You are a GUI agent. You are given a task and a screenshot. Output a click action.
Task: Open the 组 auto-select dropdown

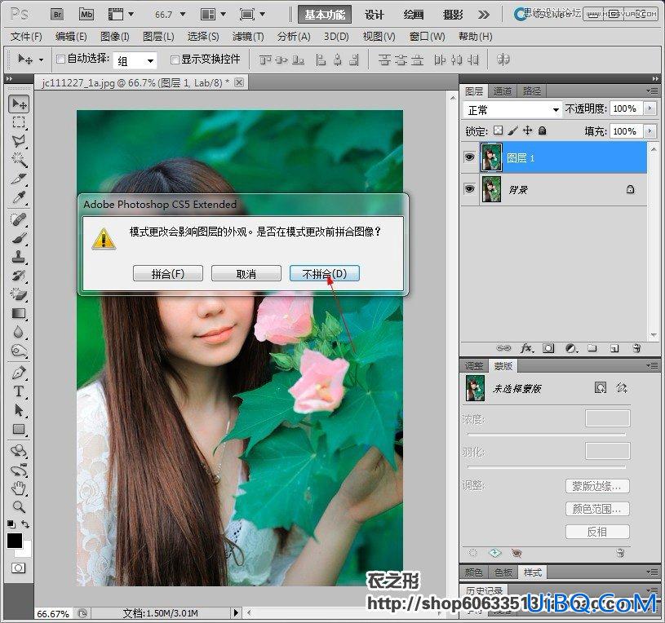click(135, 60)
